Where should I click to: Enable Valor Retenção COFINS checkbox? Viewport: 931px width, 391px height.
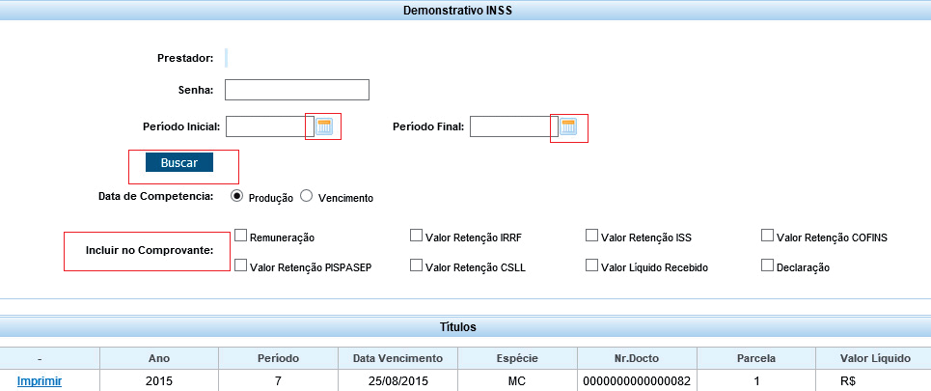pos(767,235)
